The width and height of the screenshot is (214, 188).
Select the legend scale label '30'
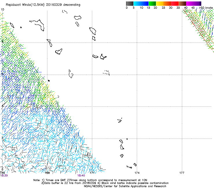pos(171,8)
